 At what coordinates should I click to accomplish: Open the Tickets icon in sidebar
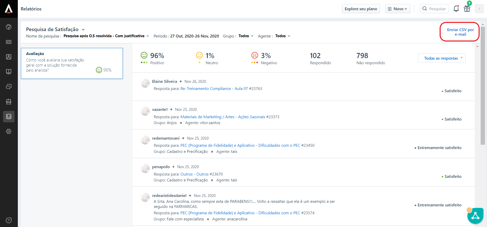pyautogui.click(x=9, y=42)
